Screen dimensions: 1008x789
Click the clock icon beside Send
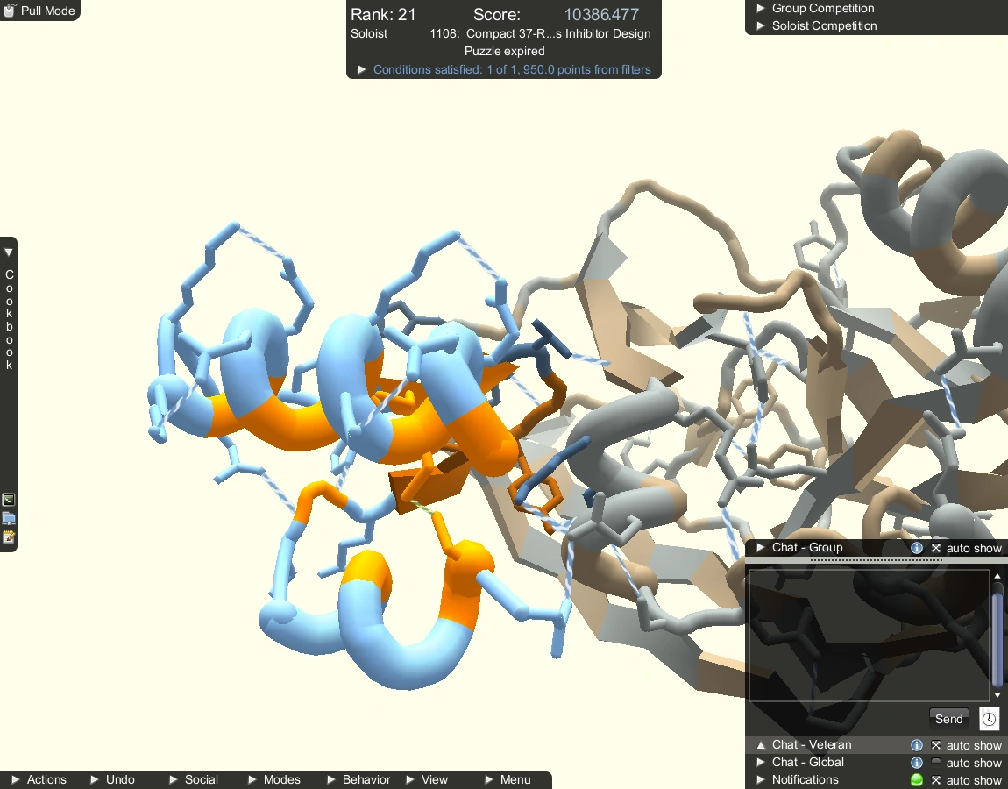[989, 718]
